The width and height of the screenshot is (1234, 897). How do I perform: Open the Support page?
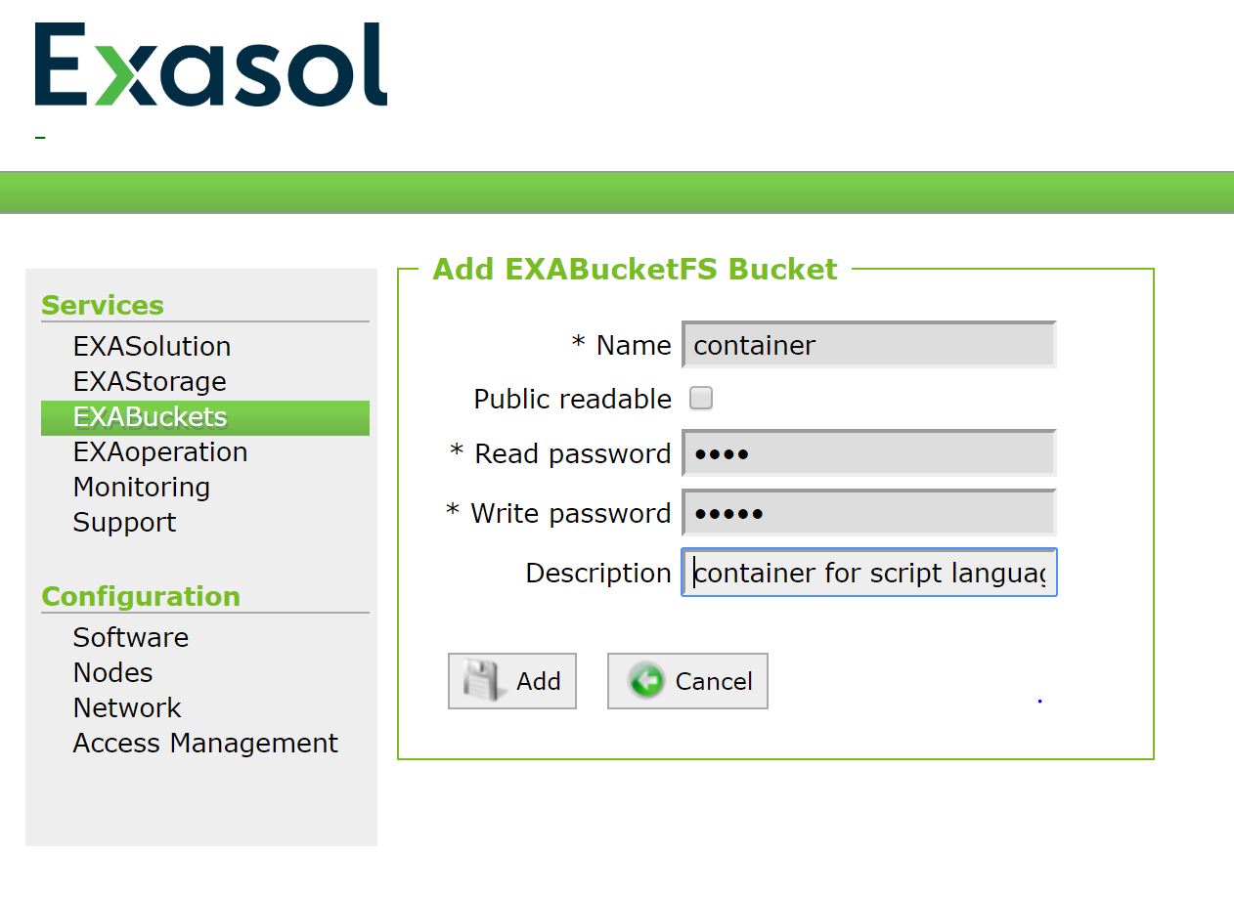(124, 523)
